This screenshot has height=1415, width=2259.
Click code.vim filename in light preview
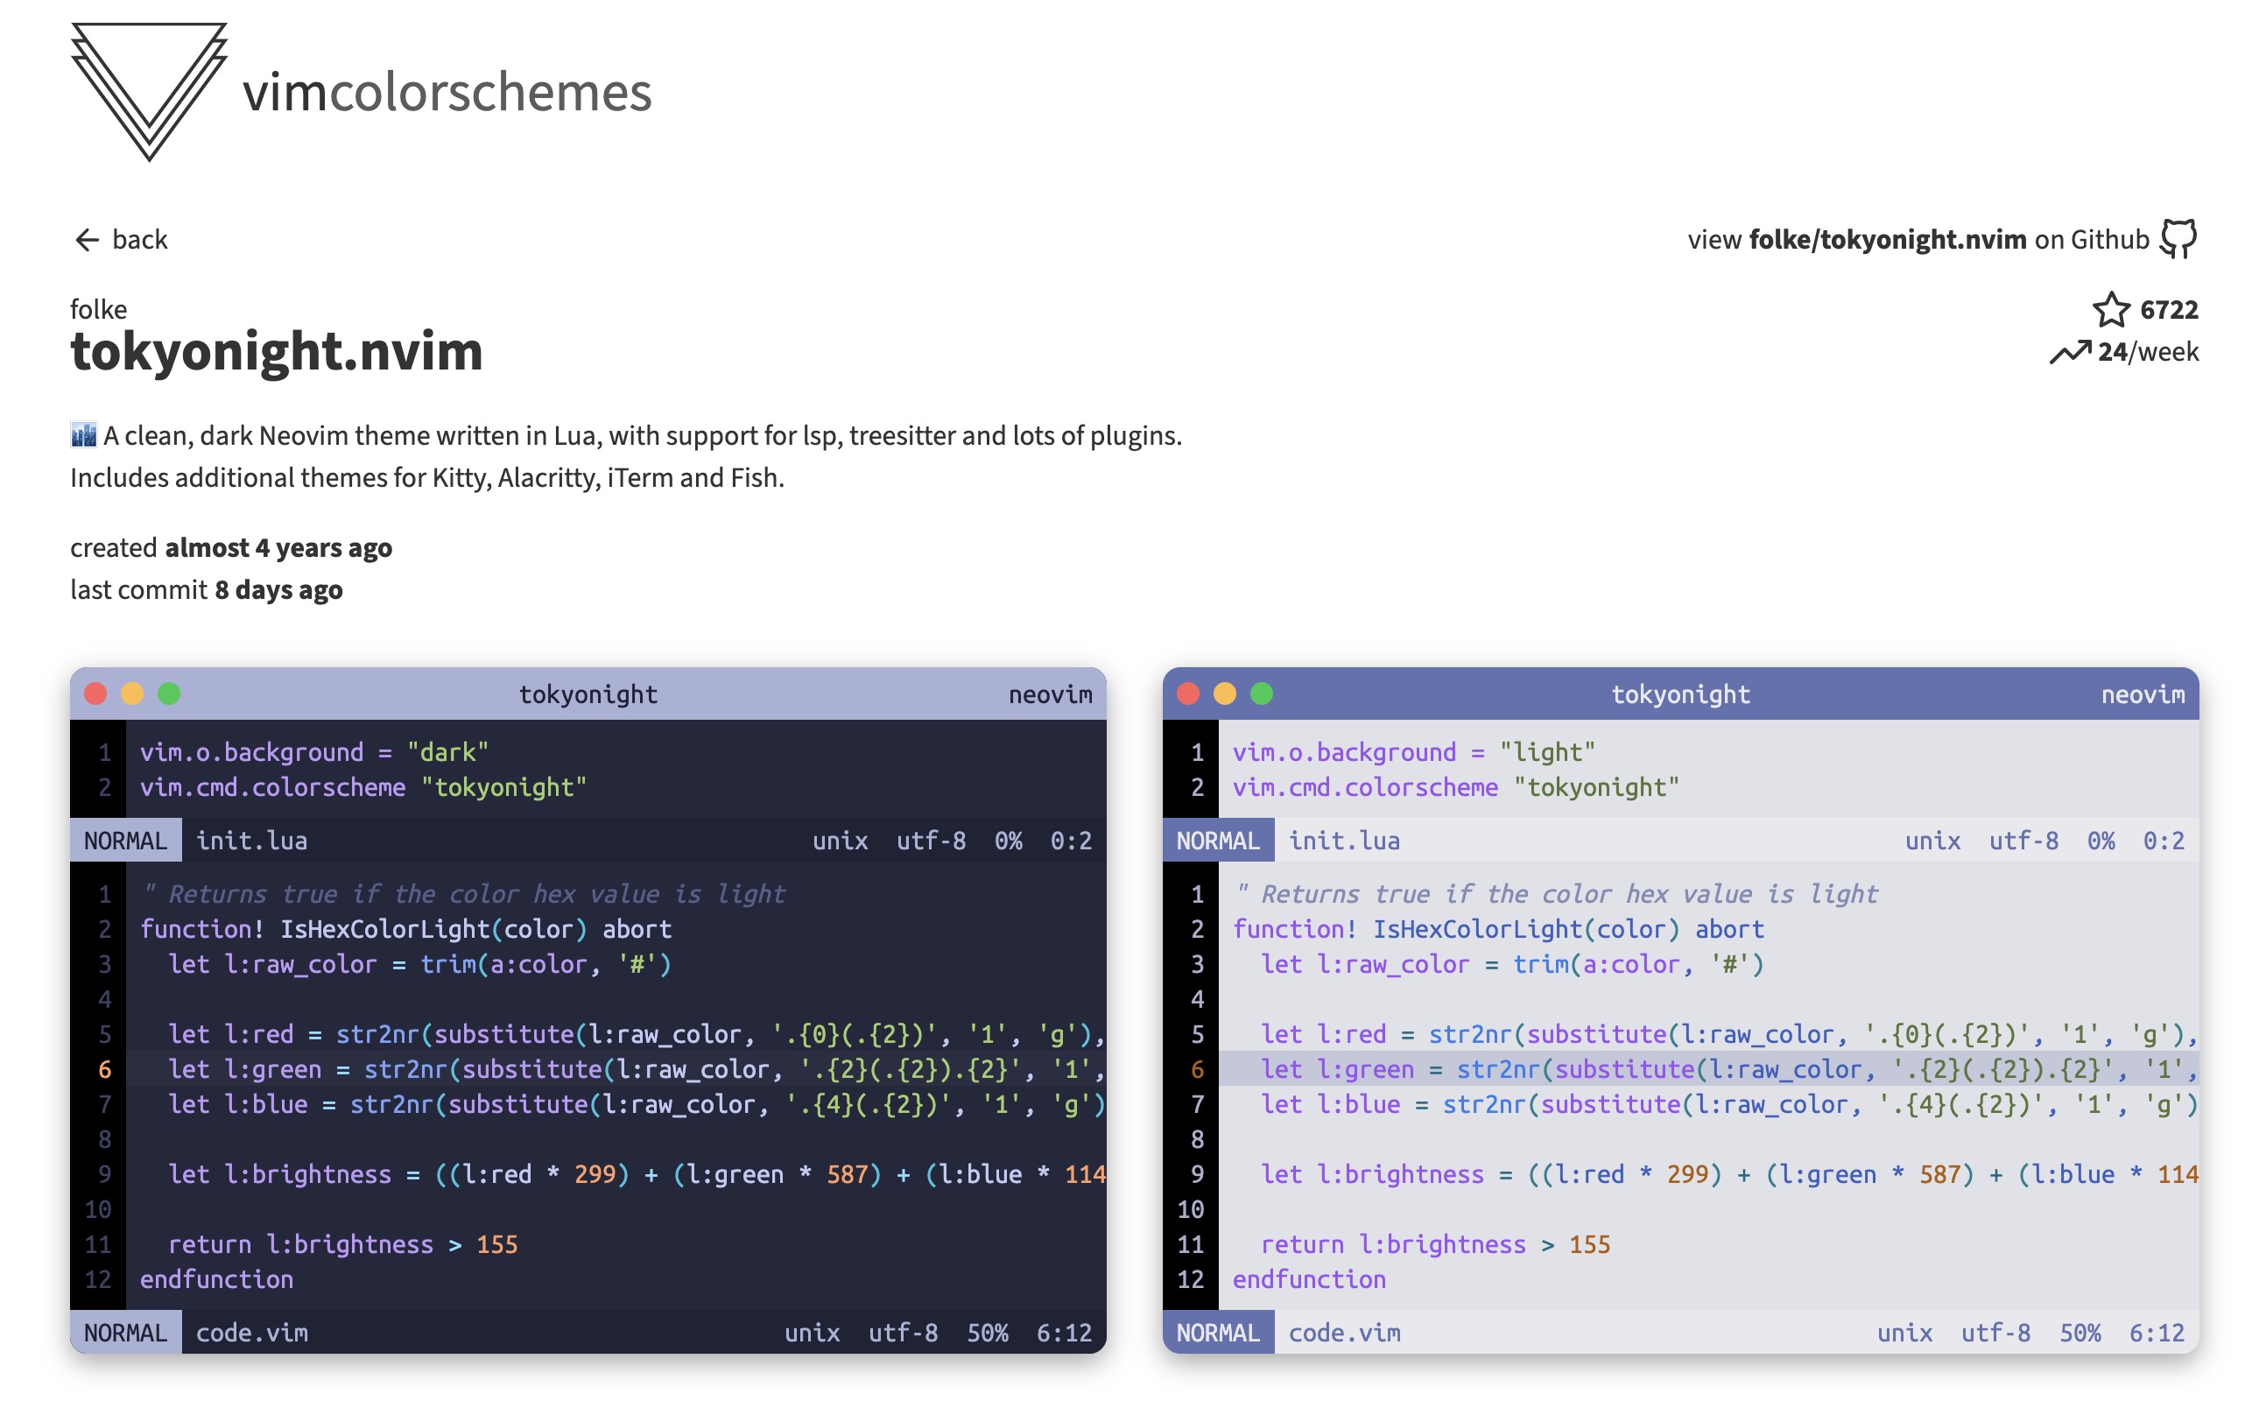tap(1344, 1333)
